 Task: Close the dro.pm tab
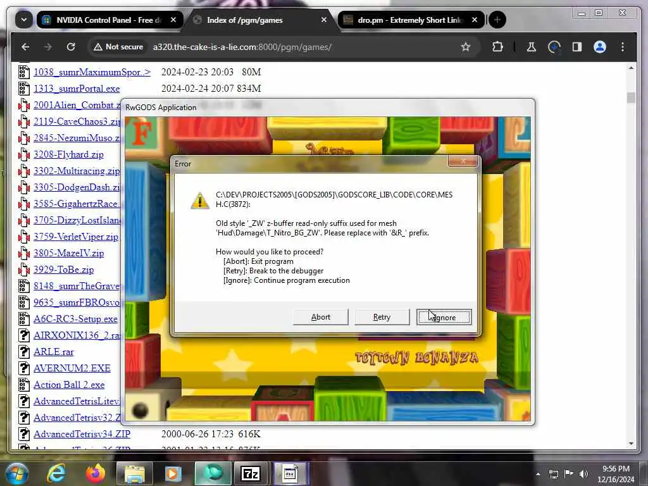(x=475, y=20)
